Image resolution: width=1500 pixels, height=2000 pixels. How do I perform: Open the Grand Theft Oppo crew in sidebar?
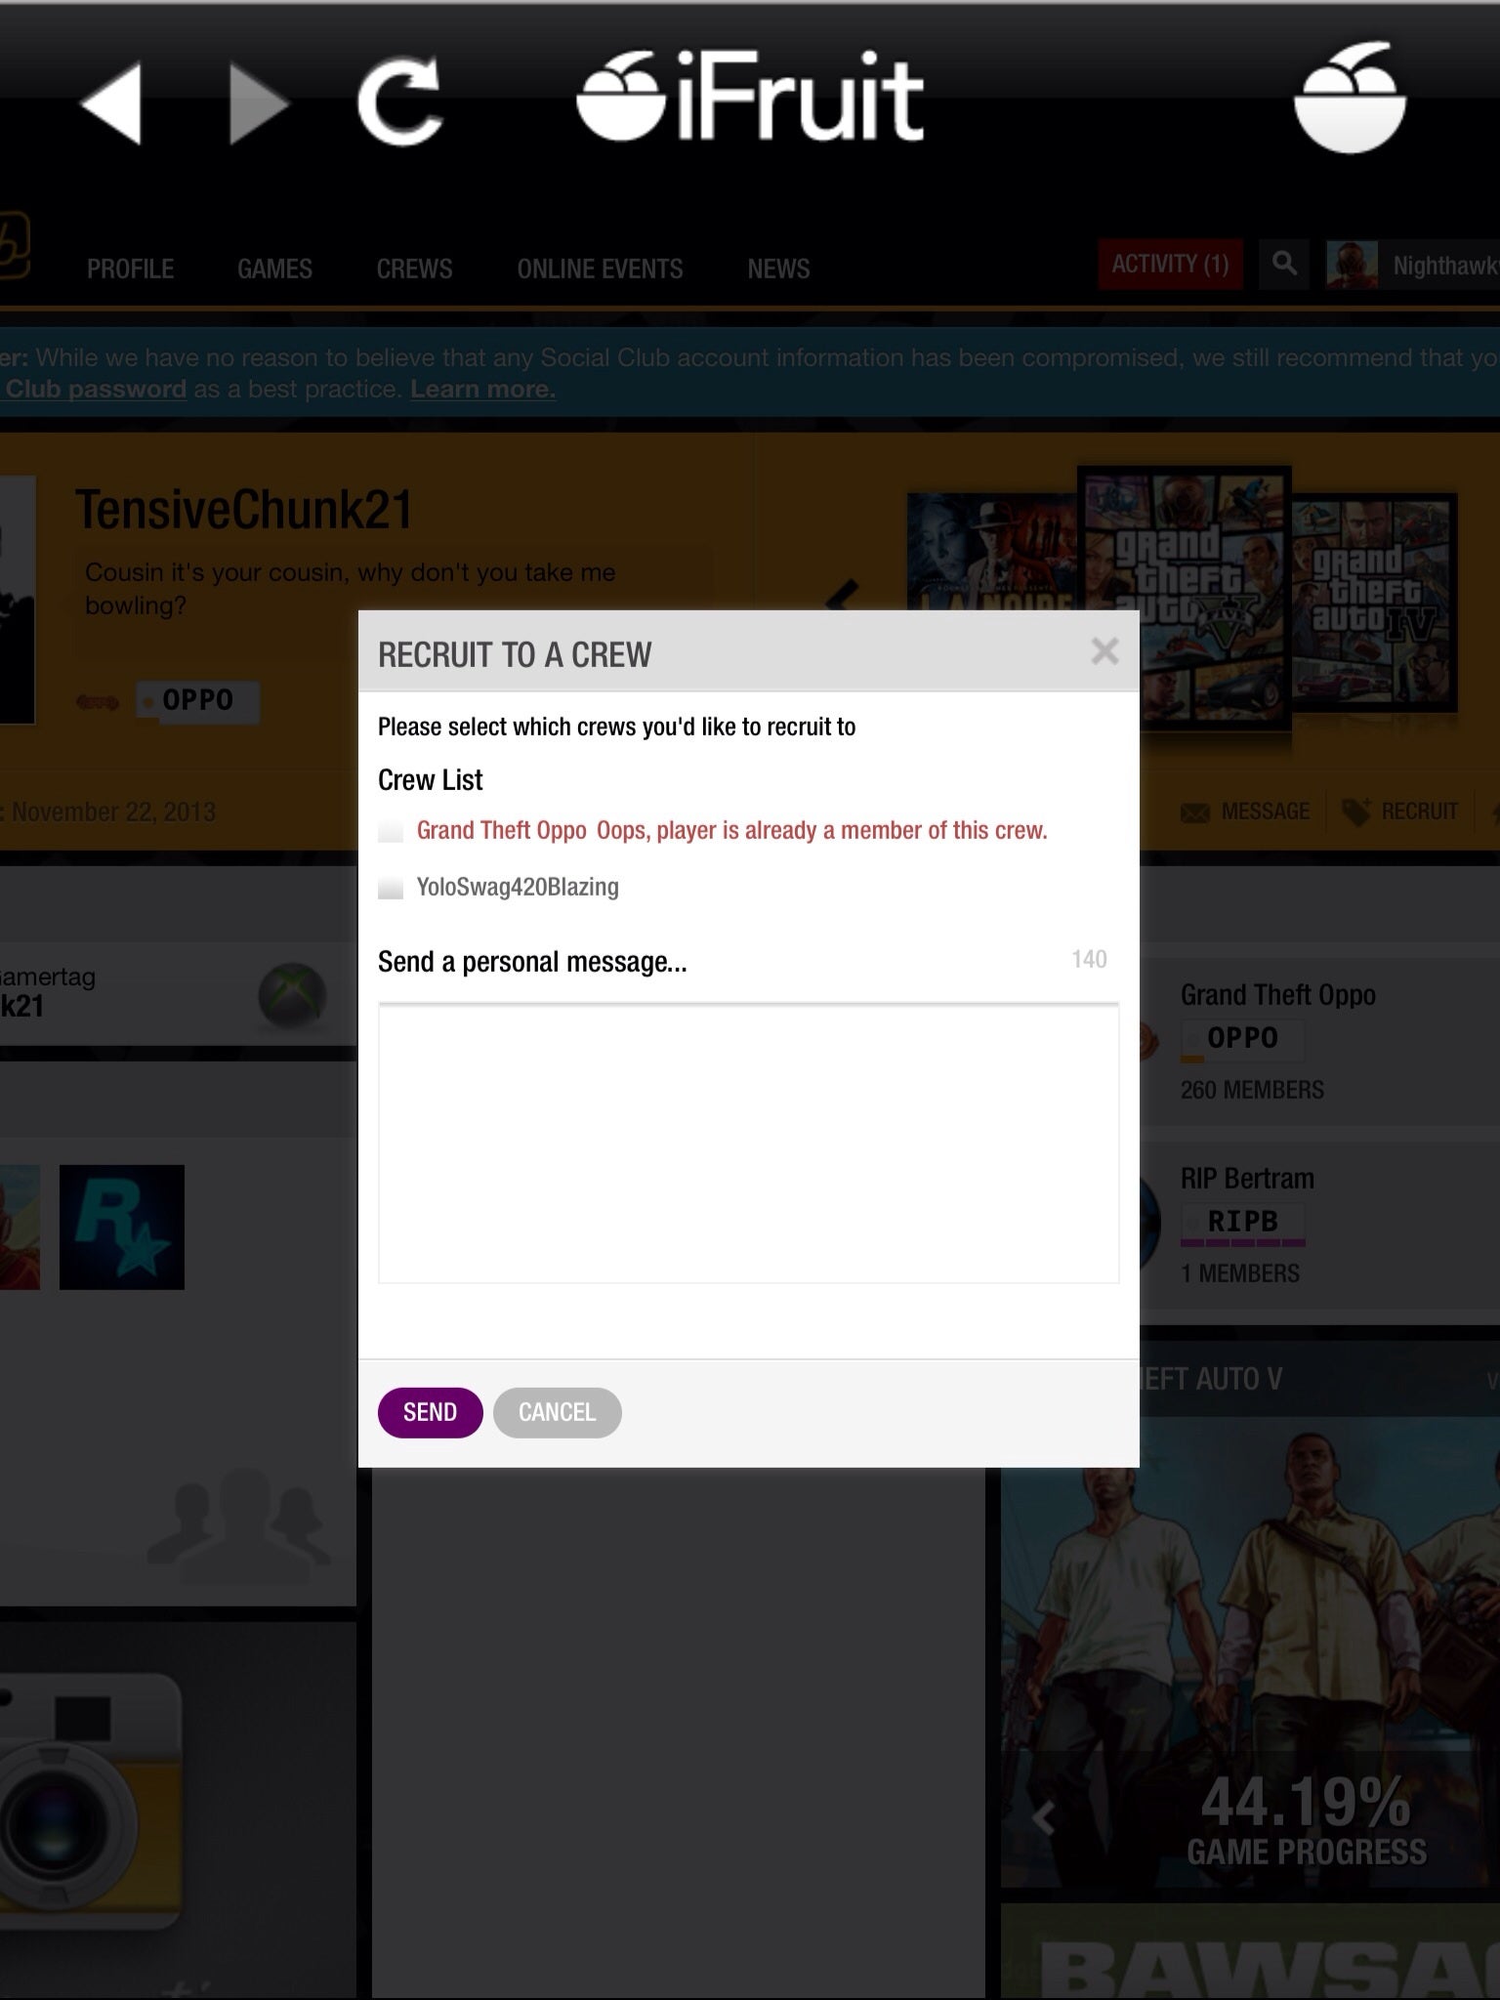point(1277,995)
